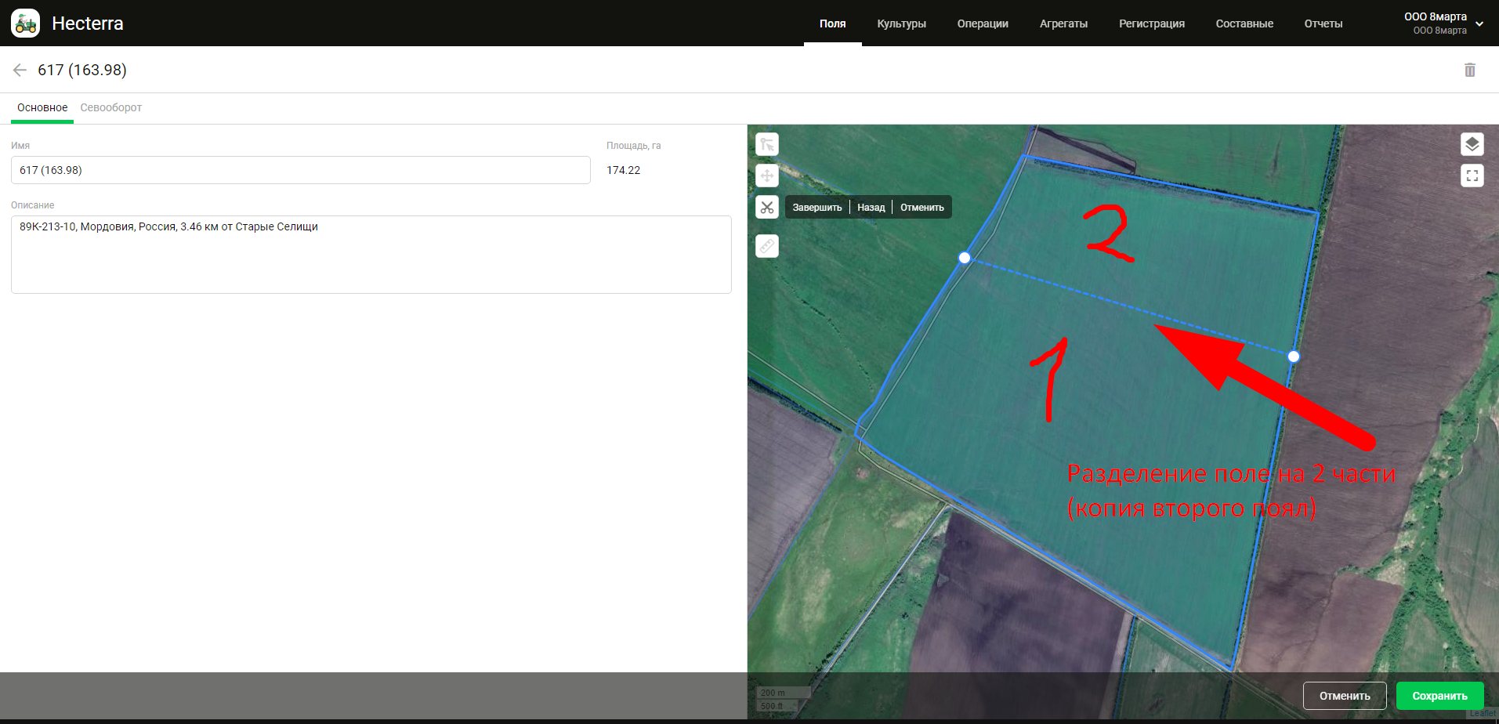Go back using the left arrow
Viewport: 1499px width, 724px height.
[x=20, y=70]
